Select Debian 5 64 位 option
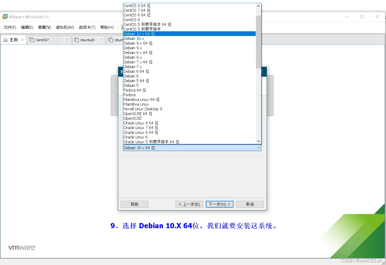 [x=189, y=81]
